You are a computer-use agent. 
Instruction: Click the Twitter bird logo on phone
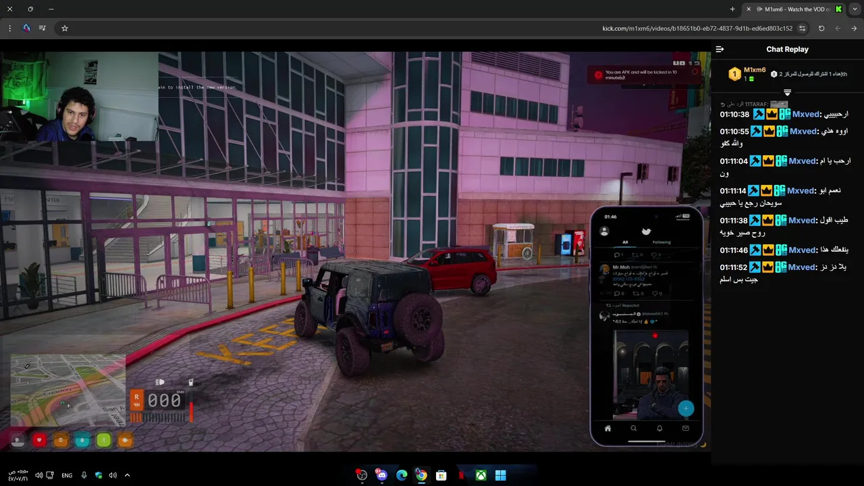[646, 231]
